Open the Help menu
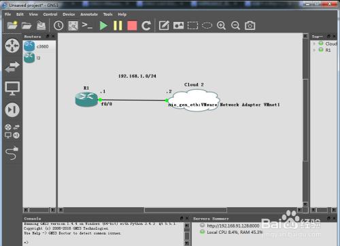This screenshot has width=340, height=246. point(122,14)
